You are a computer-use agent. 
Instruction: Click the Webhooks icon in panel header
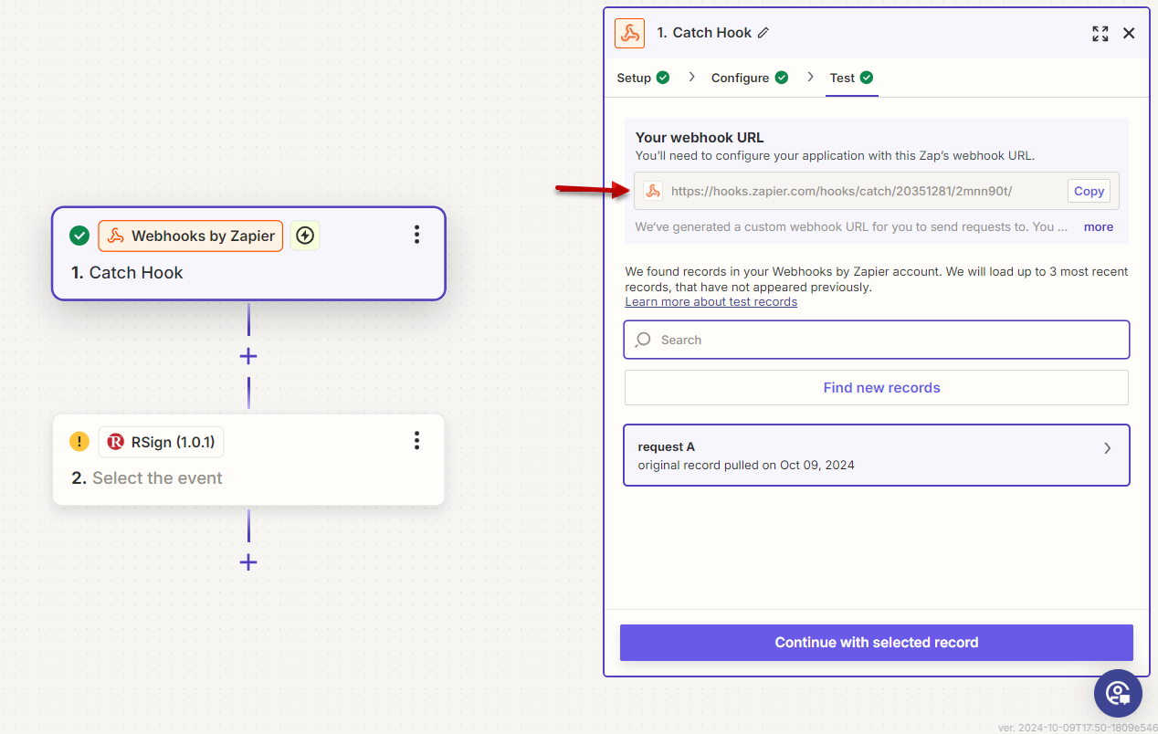tap(629, 33)
